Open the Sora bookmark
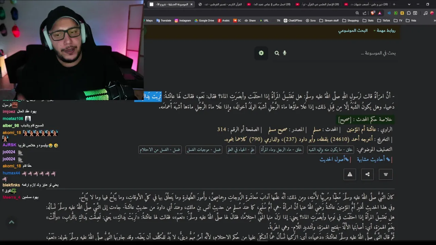The height and width of the screenshot is (245, 436). click(311, 20)
